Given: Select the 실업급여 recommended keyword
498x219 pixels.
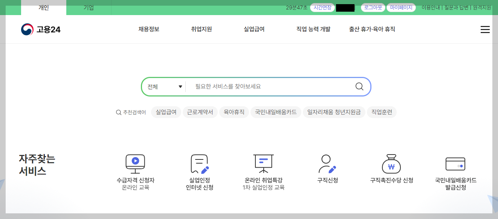Looking at the screenshot, I should pos(166,112).
